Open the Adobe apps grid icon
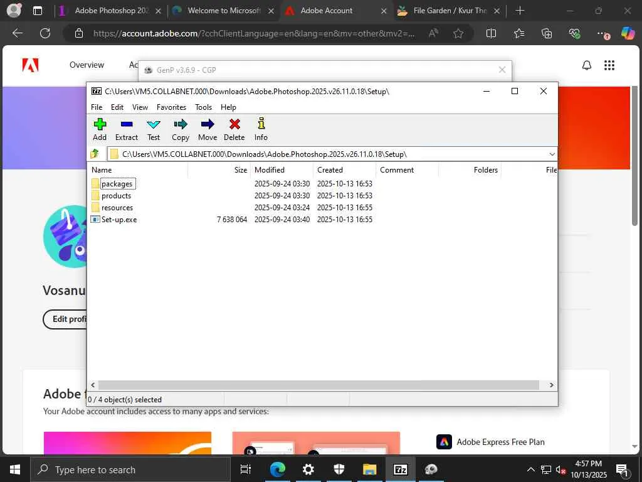 609,65
